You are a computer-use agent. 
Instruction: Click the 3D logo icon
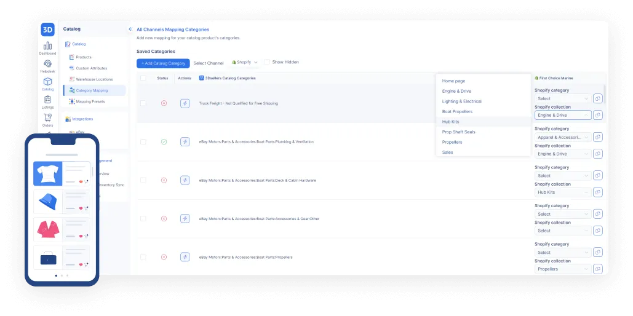tap(47, 30)
